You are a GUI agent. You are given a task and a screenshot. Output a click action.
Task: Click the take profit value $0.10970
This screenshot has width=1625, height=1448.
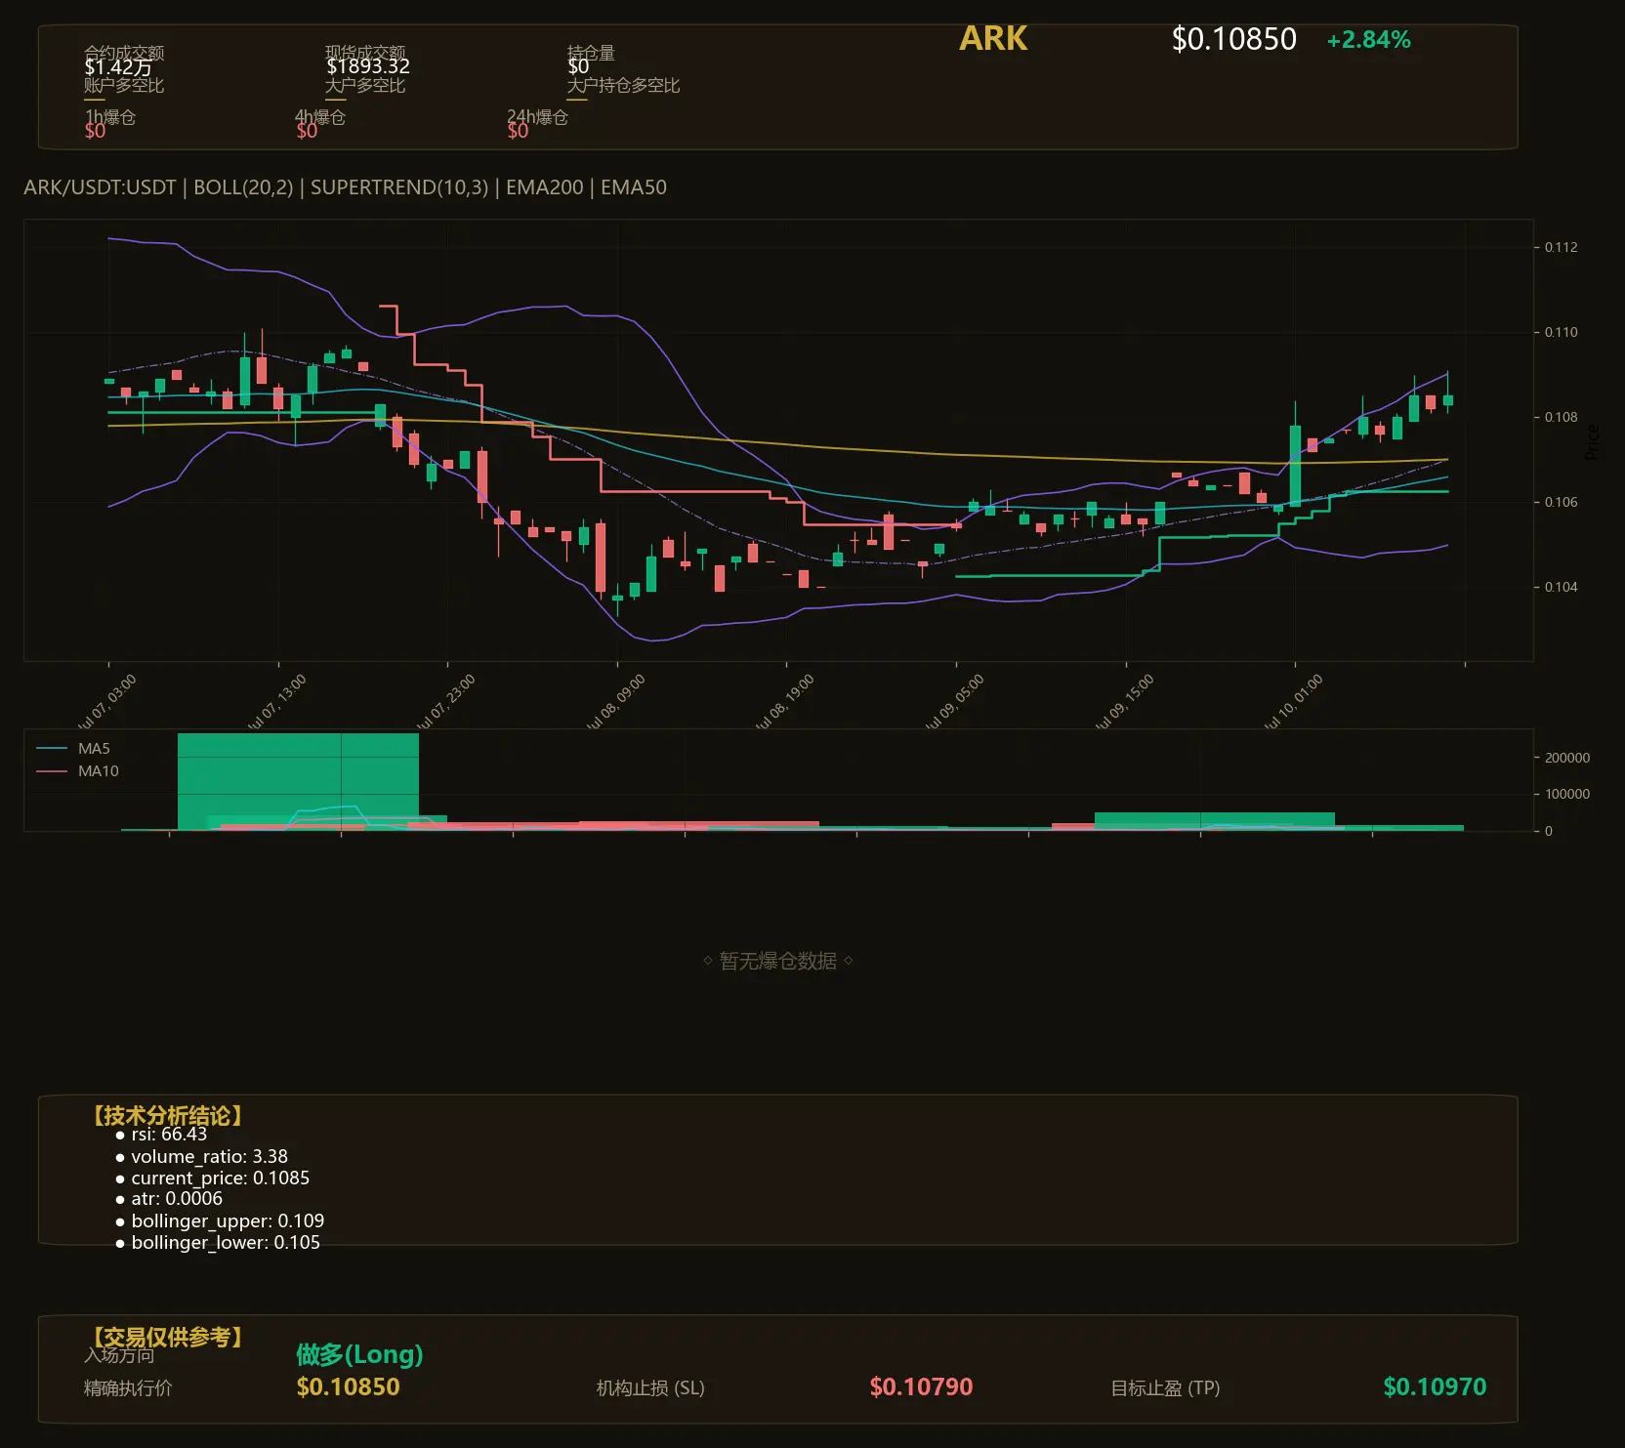[x=1435, y=1386]
